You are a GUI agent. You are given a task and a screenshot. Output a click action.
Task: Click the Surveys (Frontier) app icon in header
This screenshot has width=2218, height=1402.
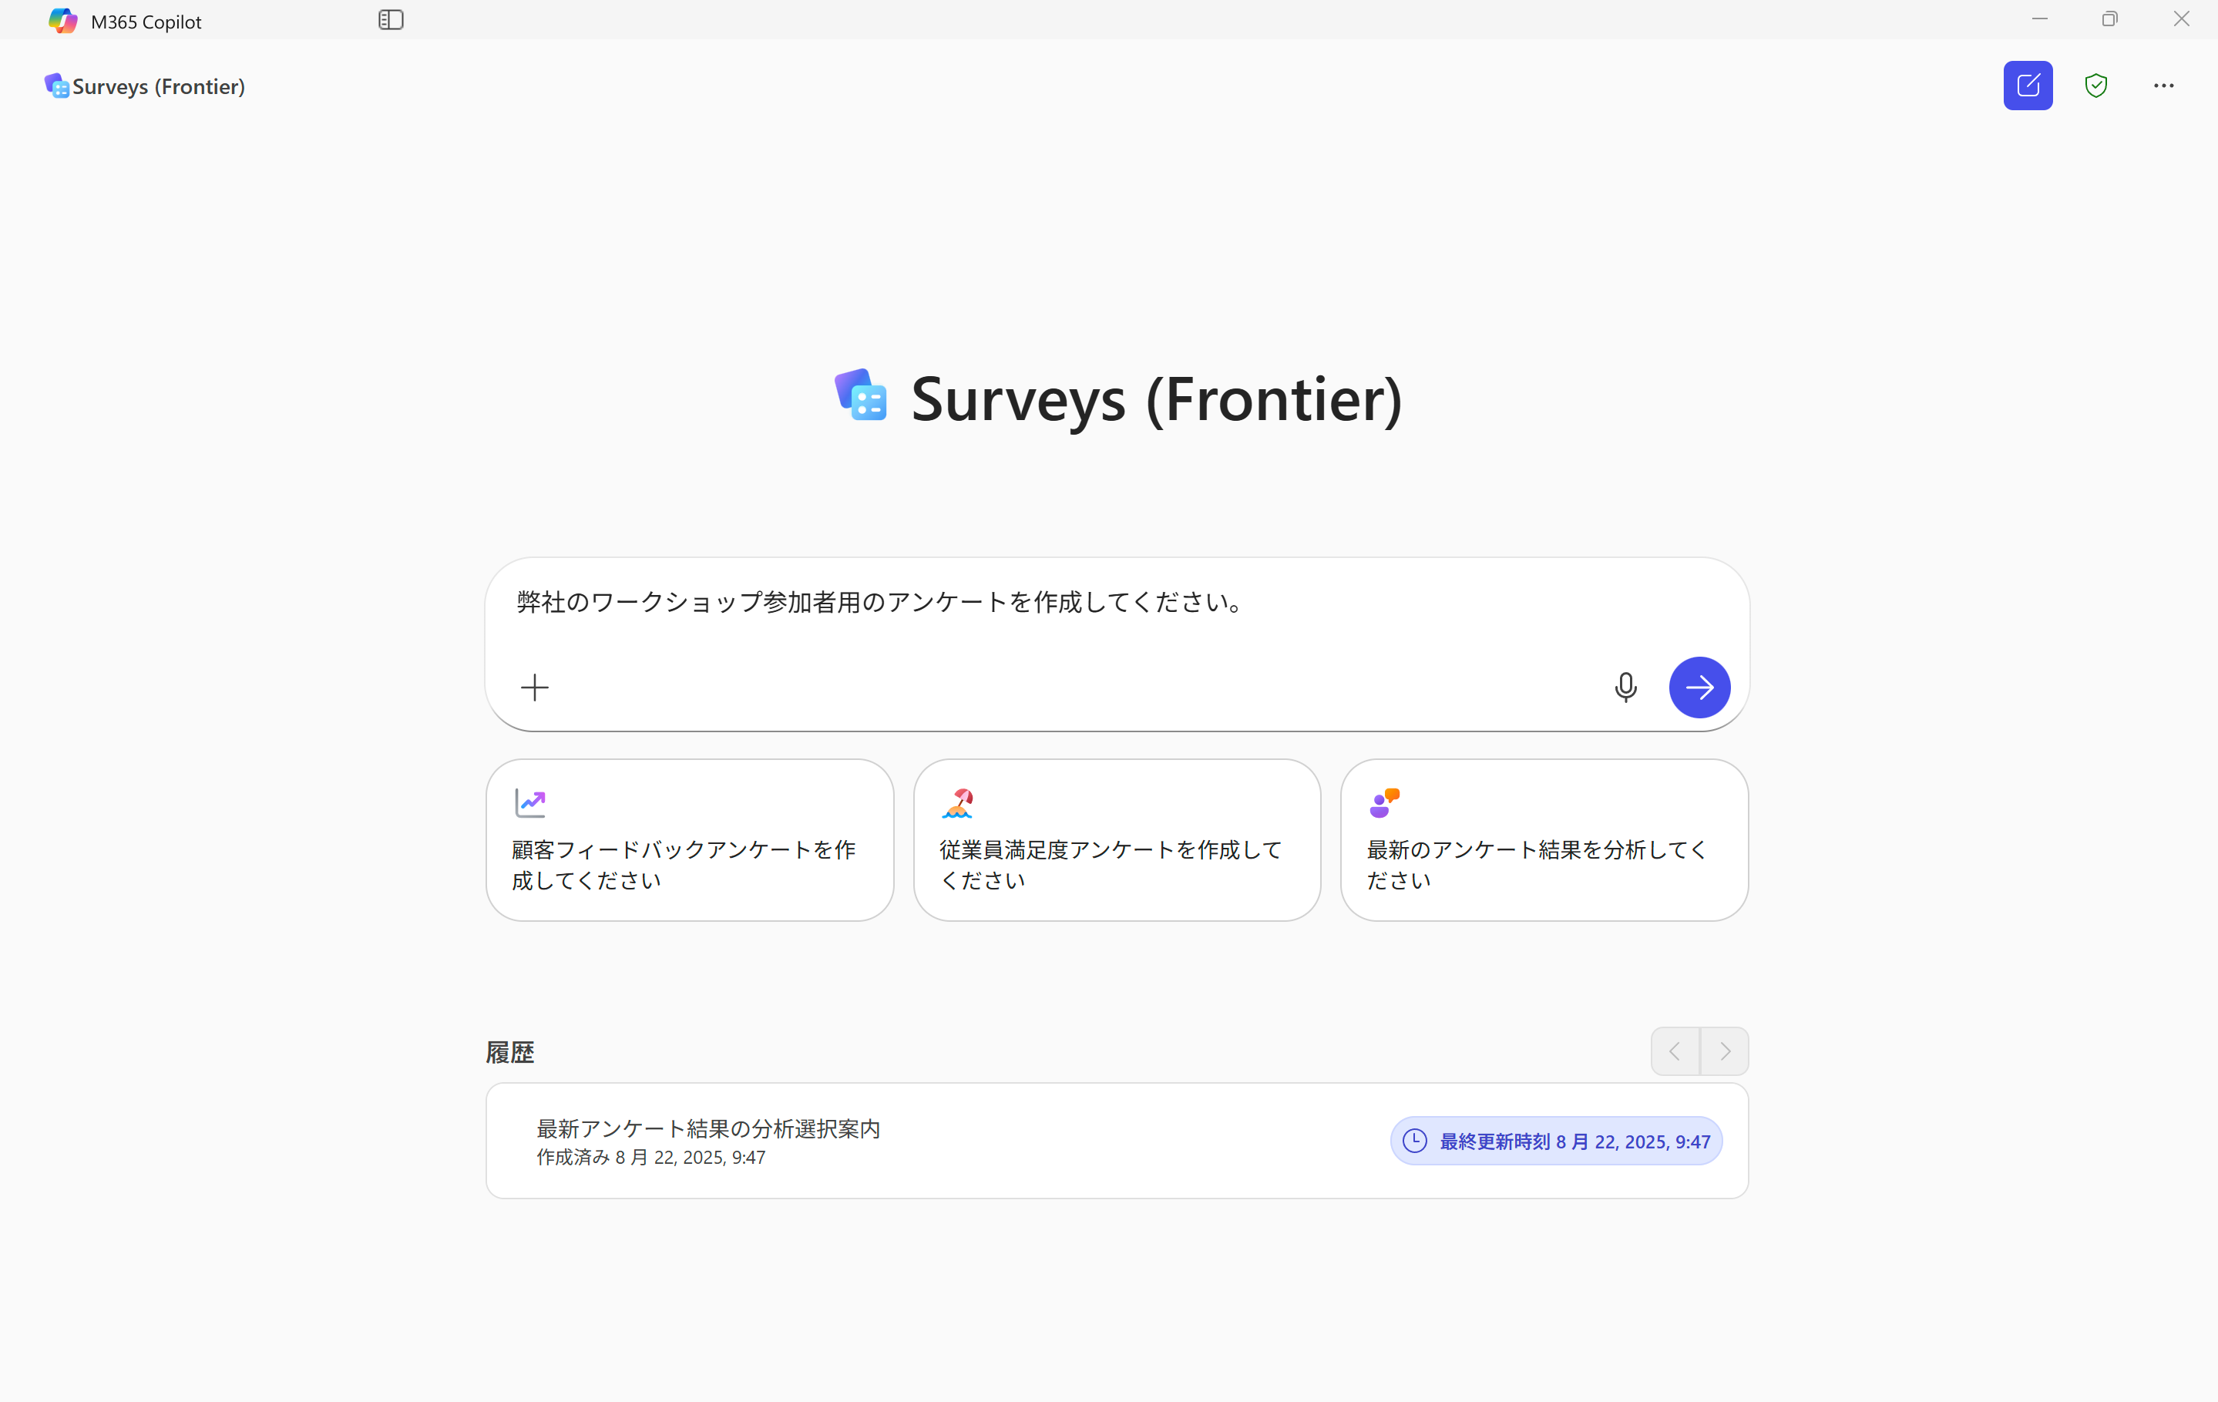tap(55, 85)
